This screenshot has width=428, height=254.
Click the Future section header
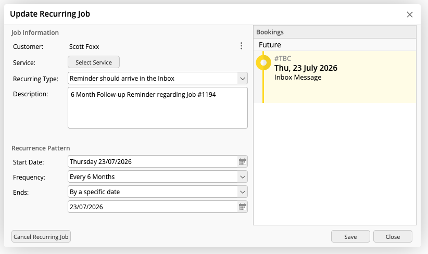(335, 45)
